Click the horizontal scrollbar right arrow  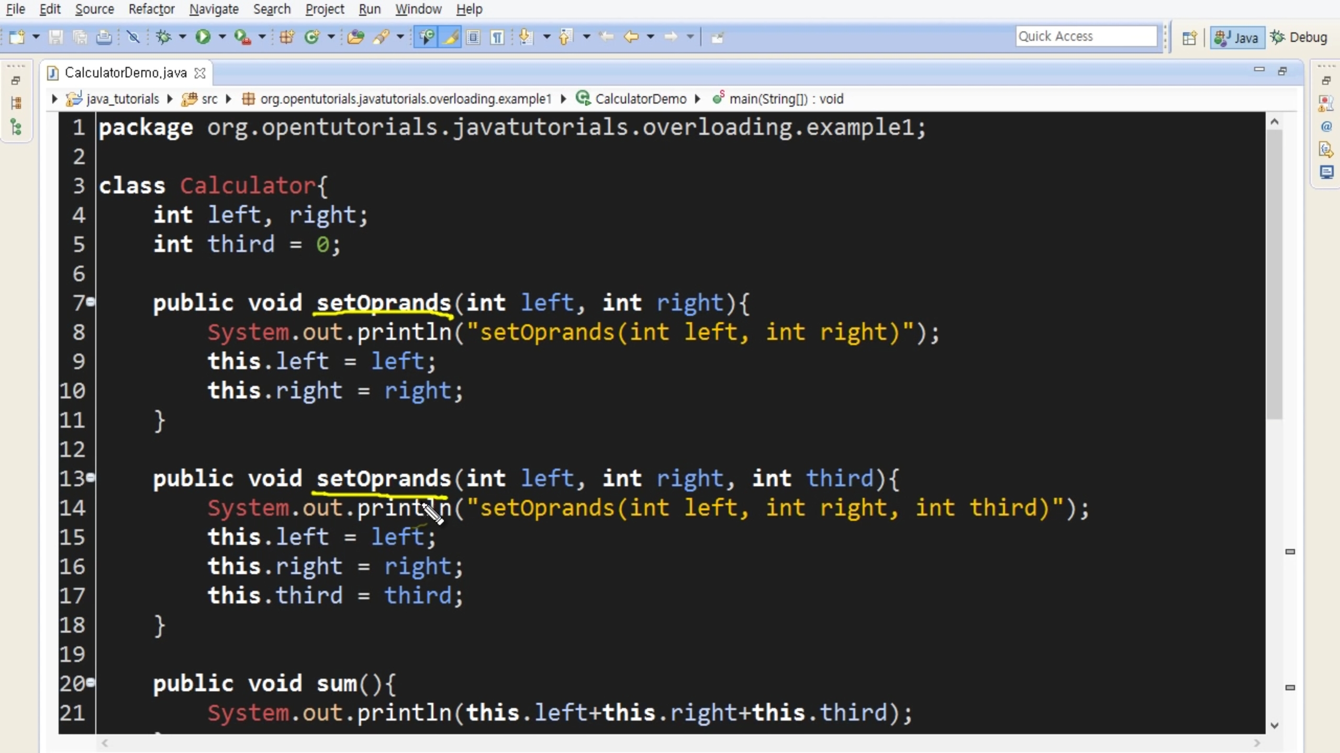coord(1257,743)
